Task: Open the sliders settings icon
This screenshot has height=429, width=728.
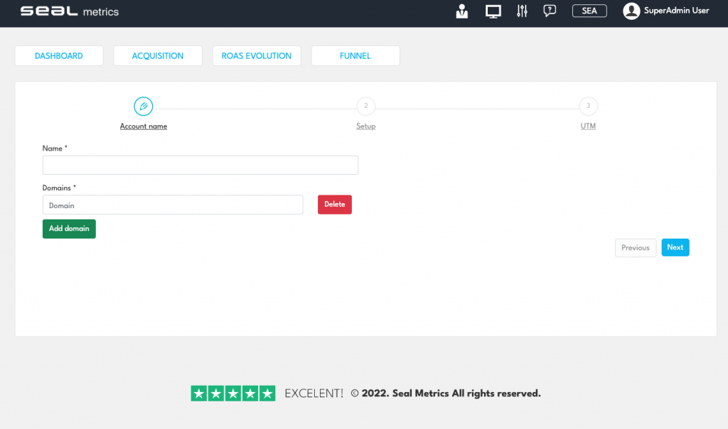Action: point(522,11)
